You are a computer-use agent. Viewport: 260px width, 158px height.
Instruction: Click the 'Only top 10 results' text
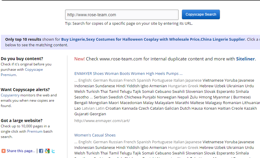coord(23,39)
